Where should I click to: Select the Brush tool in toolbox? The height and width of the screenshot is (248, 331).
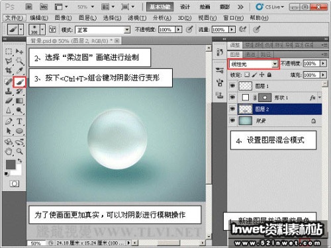19,82
